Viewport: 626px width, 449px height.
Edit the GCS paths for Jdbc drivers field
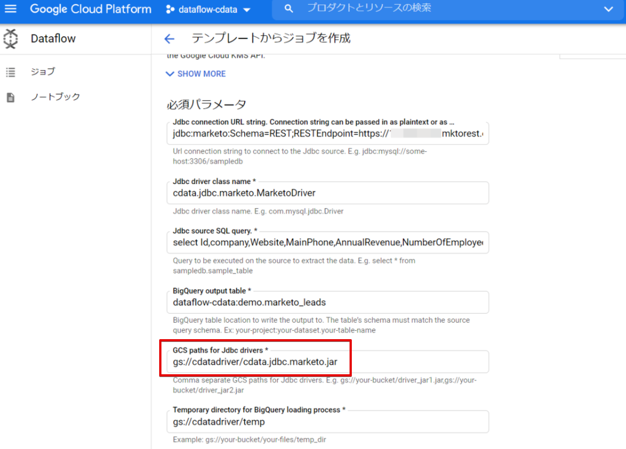click(328, 362)
